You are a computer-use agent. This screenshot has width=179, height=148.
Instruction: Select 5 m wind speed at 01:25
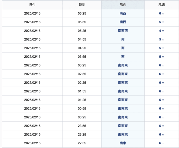[x=162, y=100]
